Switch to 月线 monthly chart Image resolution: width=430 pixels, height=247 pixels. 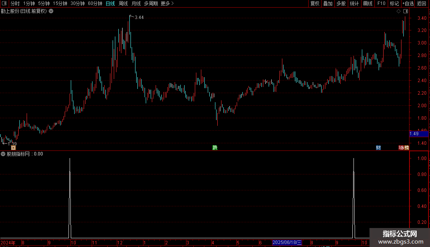[x=136, y=3]
